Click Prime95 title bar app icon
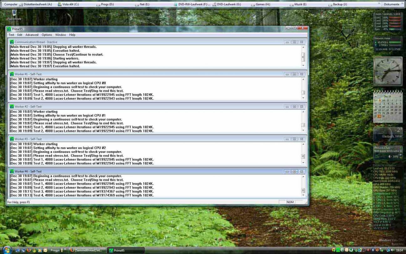The width and height of the screenshot is (406, 254). (9, 29)
